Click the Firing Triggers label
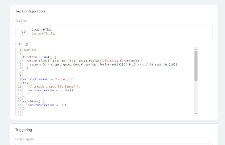 (24, 139)
